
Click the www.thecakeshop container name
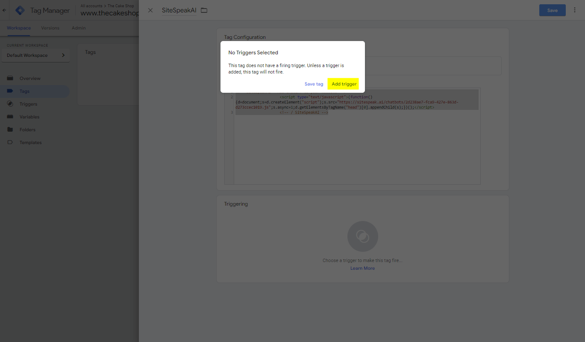tap(110, 13)
